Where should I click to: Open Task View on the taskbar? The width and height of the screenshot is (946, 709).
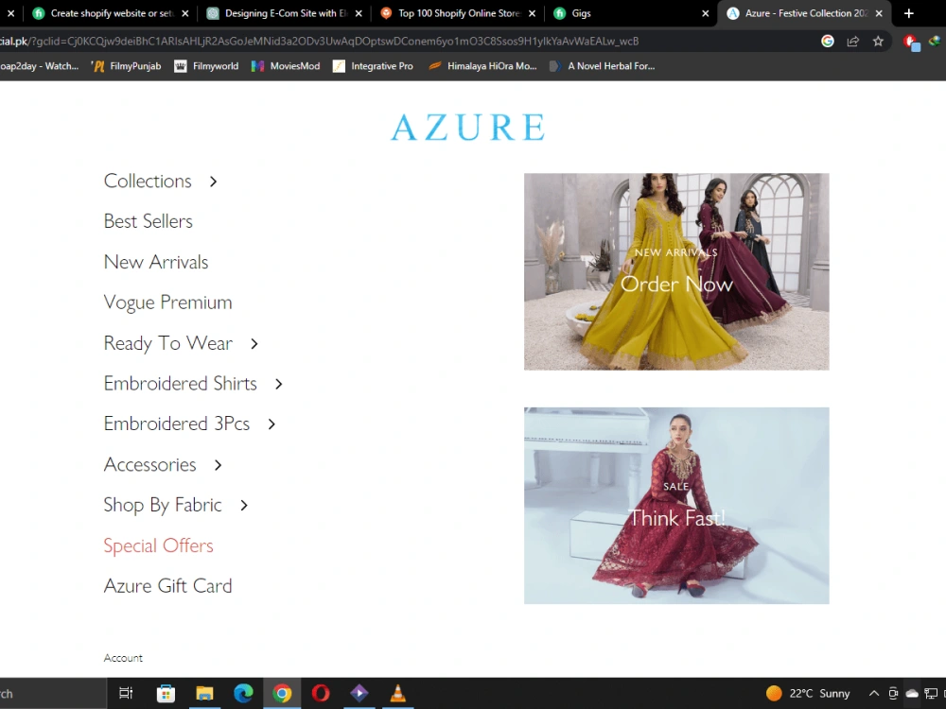[126, 693]
